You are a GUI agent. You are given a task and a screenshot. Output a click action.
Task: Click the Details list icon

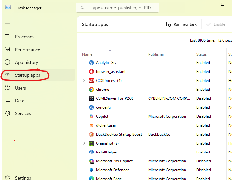tap(7, 101)
